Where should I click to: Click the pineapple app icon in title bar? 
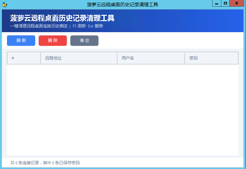pos(4,4)
